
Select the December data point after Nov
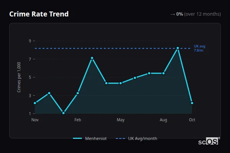(x=49, y=93)
